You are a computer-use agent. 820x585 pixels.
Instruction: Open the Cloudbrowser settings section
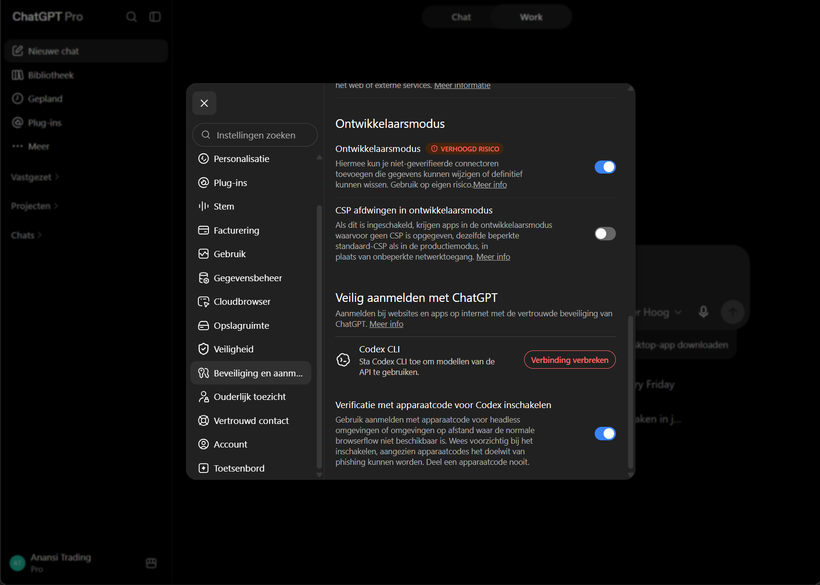pyautogui.click(x=251, y=301)
